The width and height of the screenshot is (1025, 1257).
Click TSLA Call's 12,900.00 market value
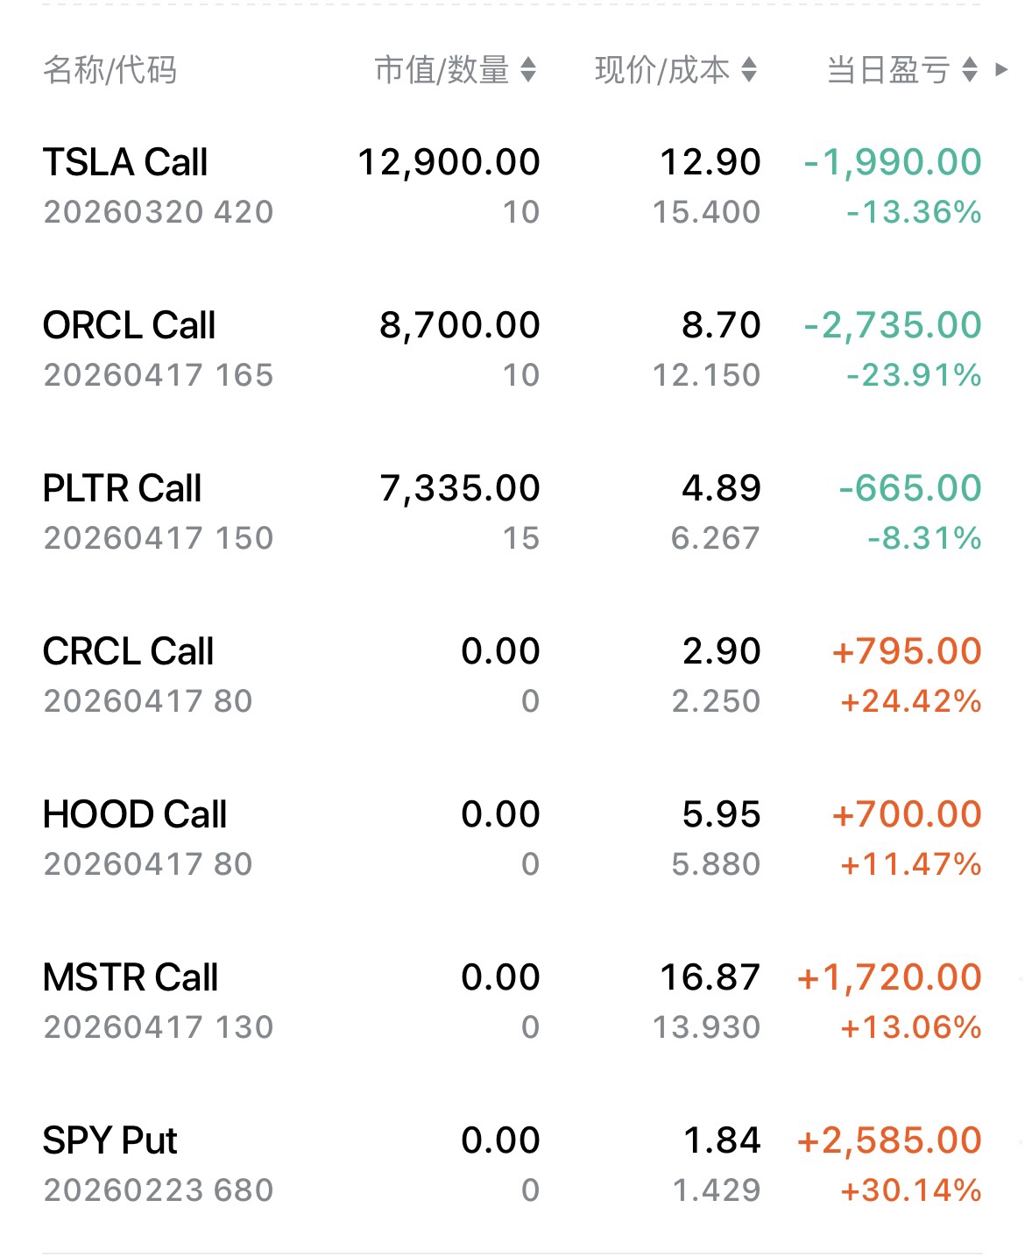click(x=449, y=163)
